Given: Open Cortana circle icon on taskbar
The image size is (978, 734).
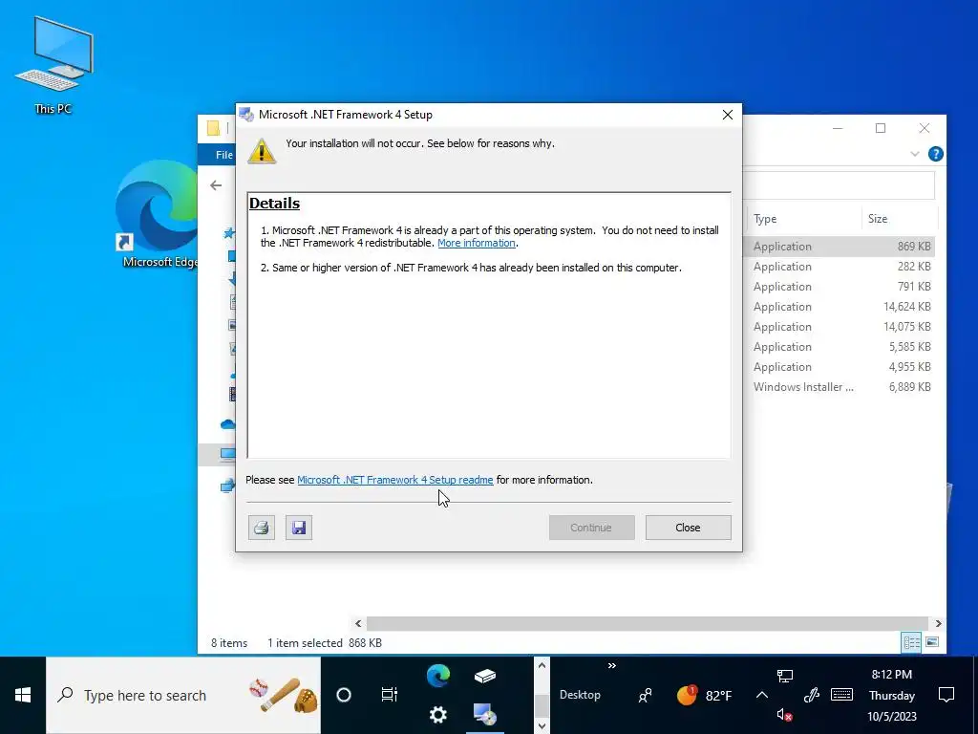Looking at the screenshot, I should [x=344, y=695].
